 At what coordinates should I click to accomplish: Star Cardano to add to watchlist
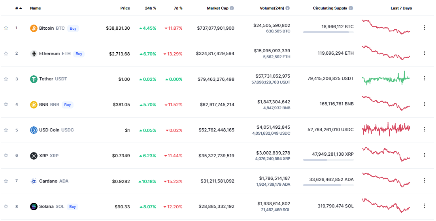pyautogui.click(x=6, y=181)
